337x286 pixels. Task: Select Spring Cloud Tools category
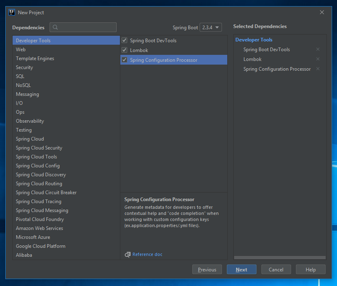[x=66, y=157]
